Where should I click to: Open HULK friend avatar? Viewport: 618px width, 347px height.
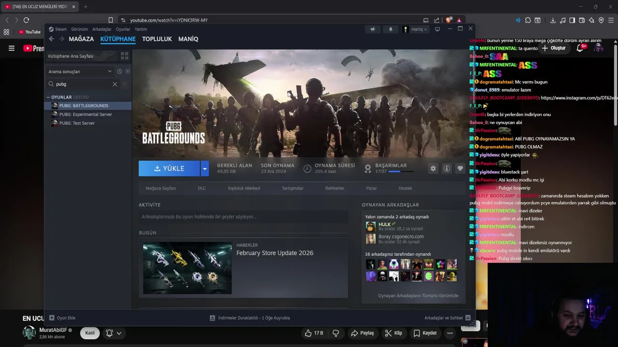click(x=370, y=227)
